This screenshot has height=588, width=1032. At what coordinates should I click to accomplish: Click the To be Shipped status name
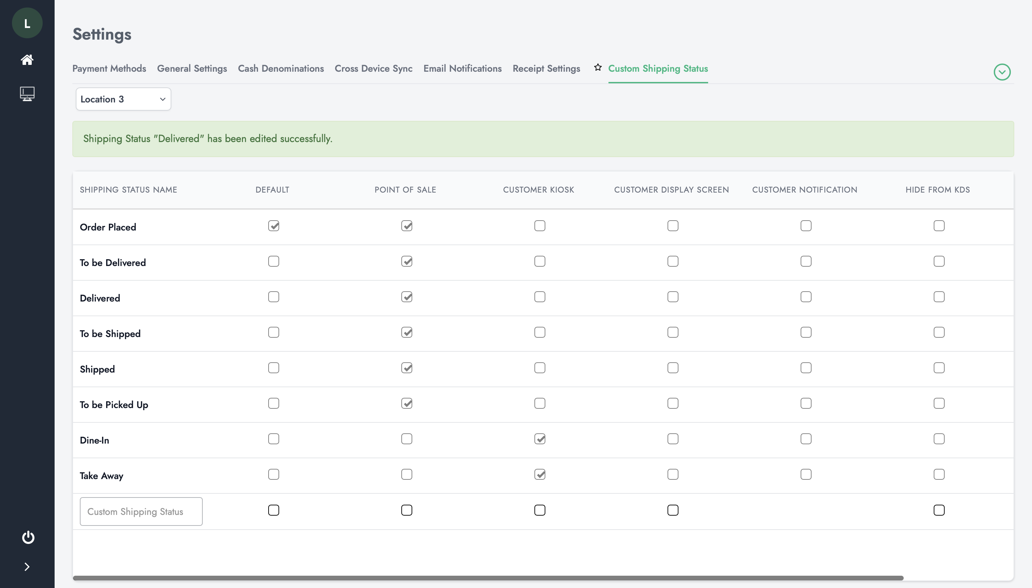point(110,334)
